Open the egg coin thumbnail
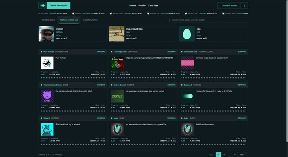 pyautogui.click(x=187, y=34)
